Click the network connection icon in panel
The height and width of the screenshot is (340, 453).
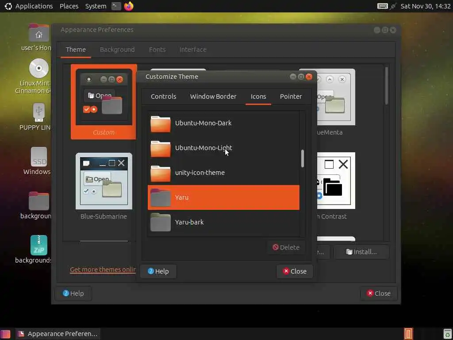click(x=393, y=6)
